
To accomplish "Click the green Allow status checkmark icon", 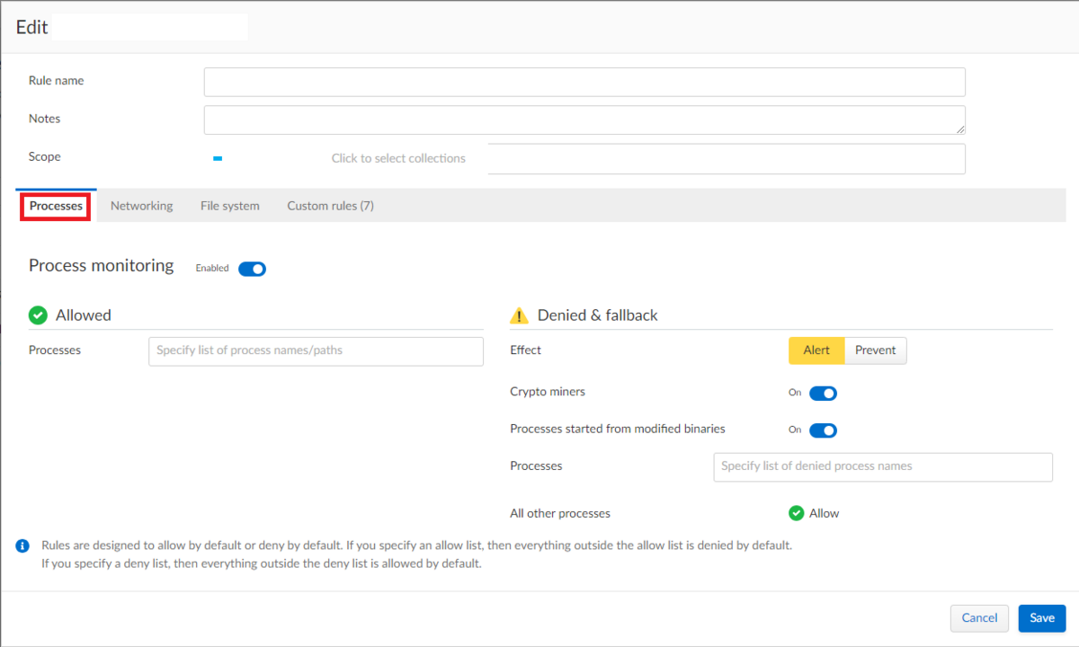I will [x=796, y=513].
